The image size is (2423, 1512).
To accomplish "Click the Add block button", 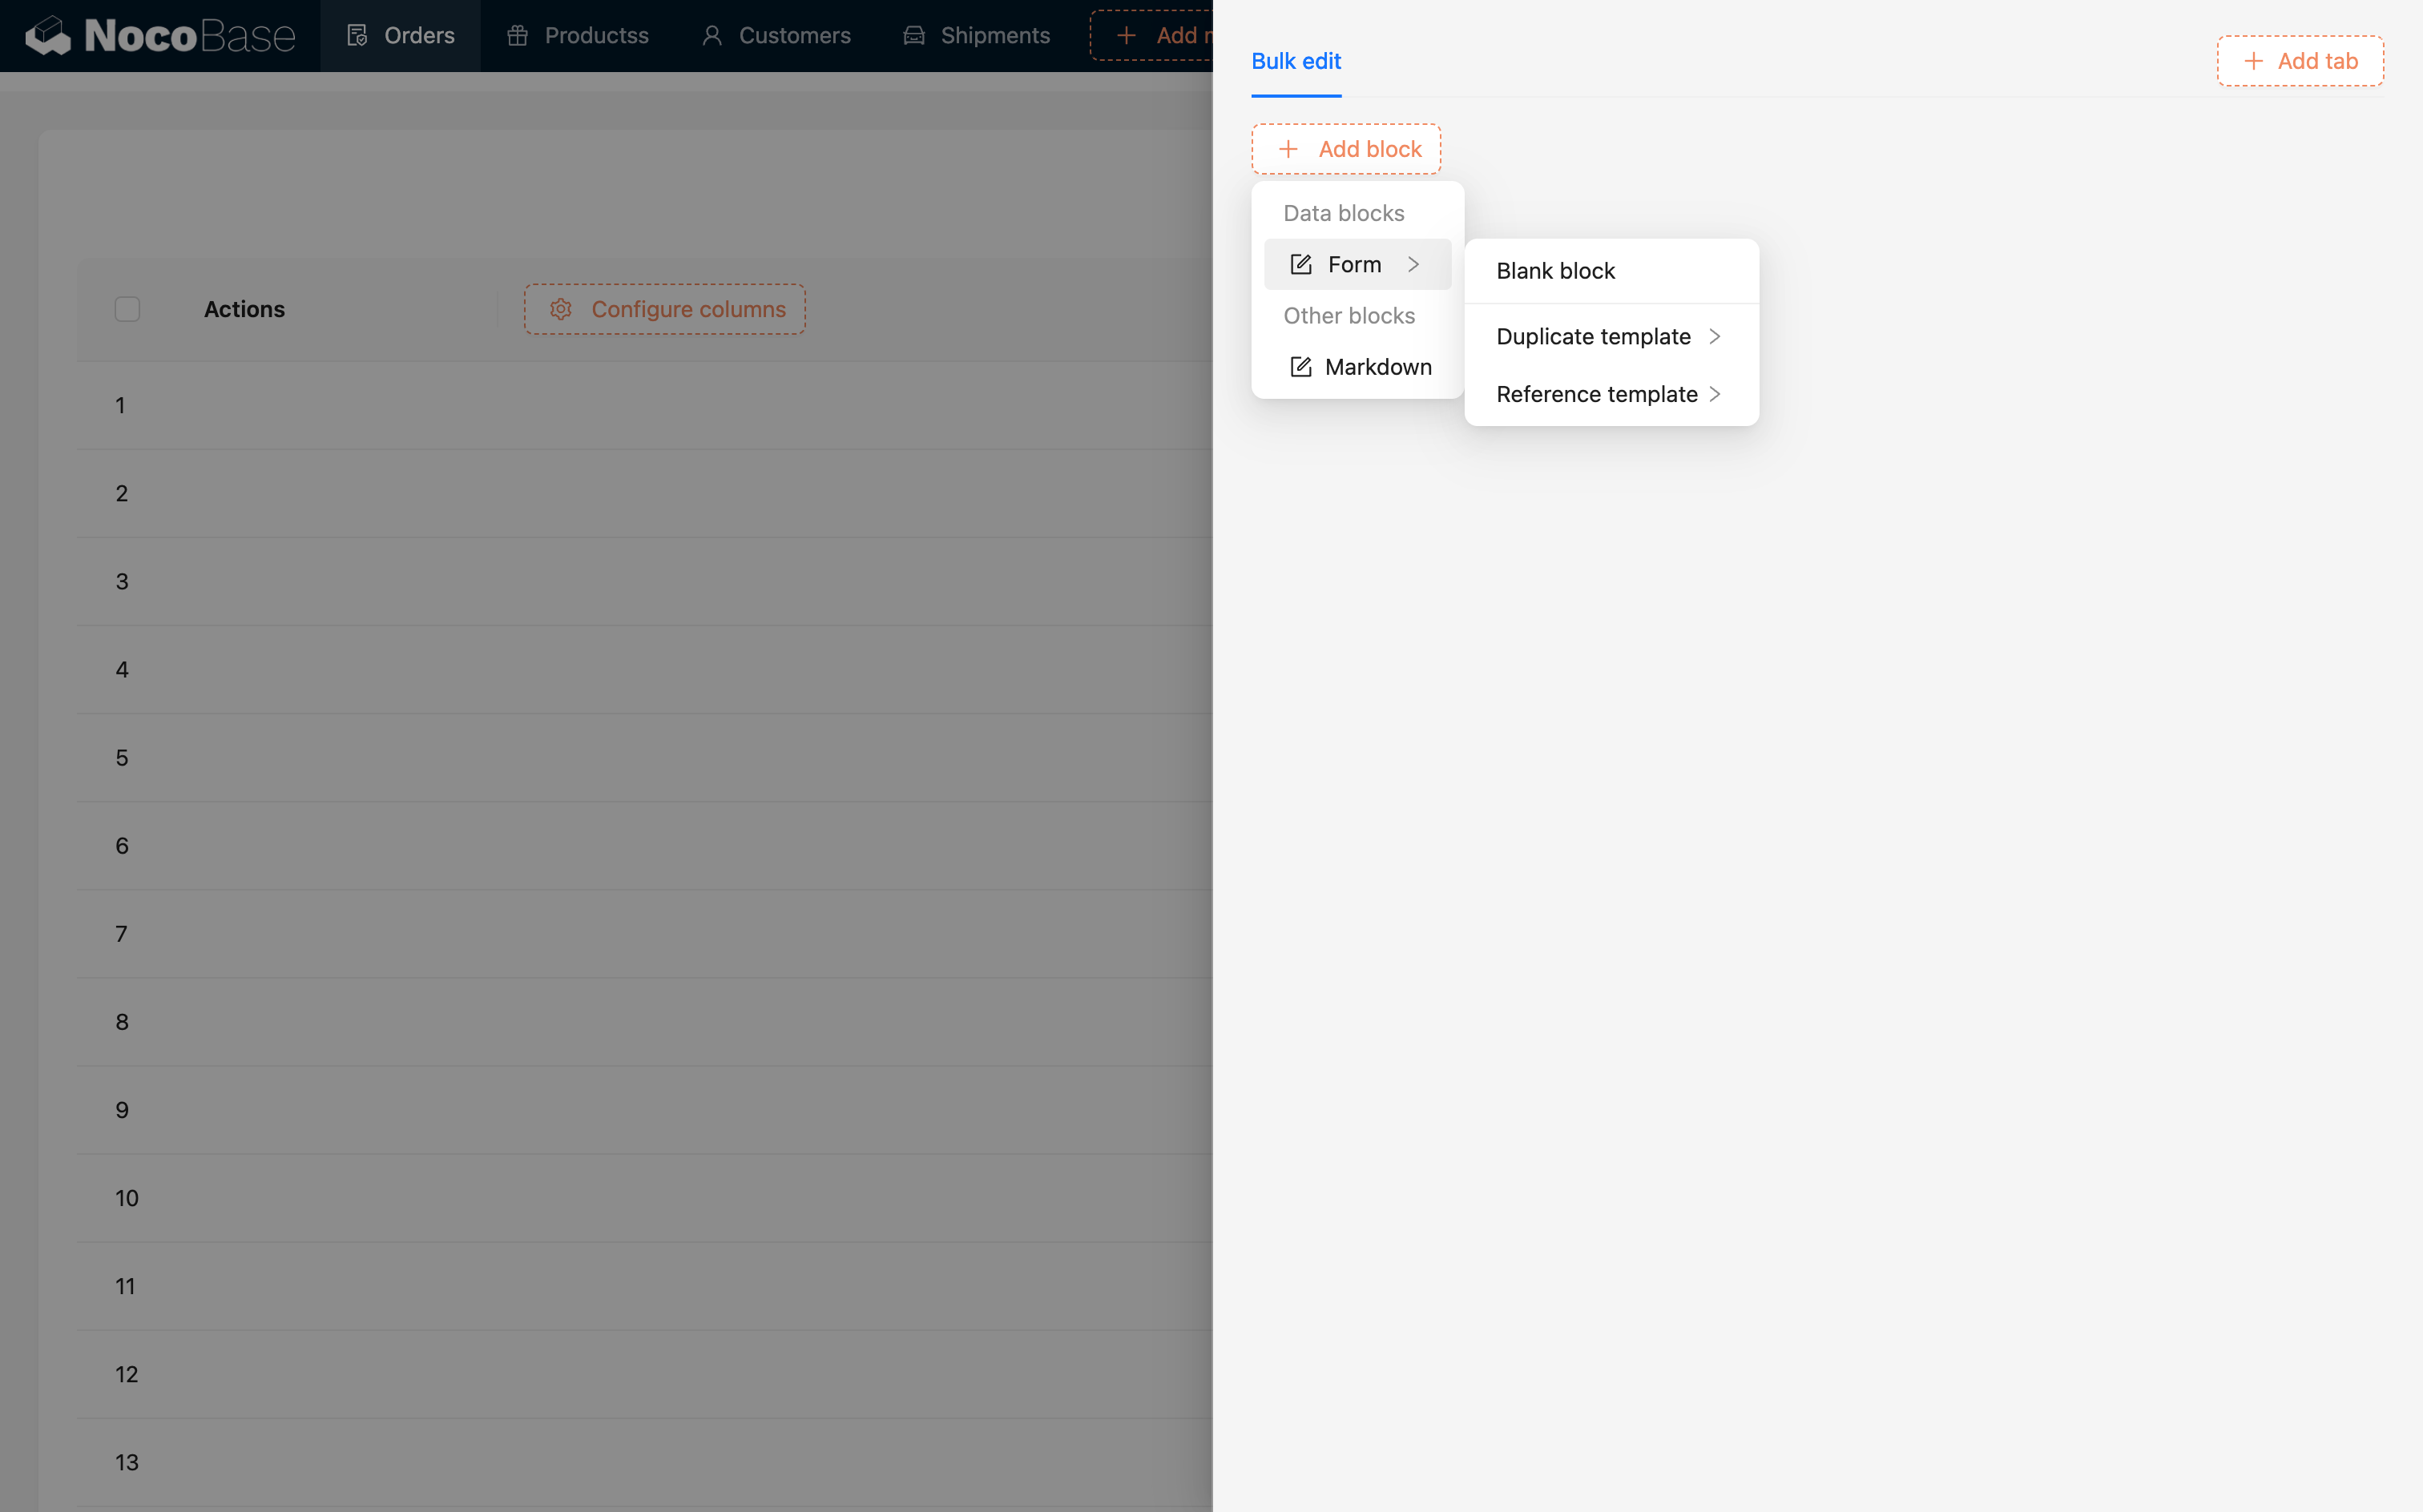I will pos(1345,149).
